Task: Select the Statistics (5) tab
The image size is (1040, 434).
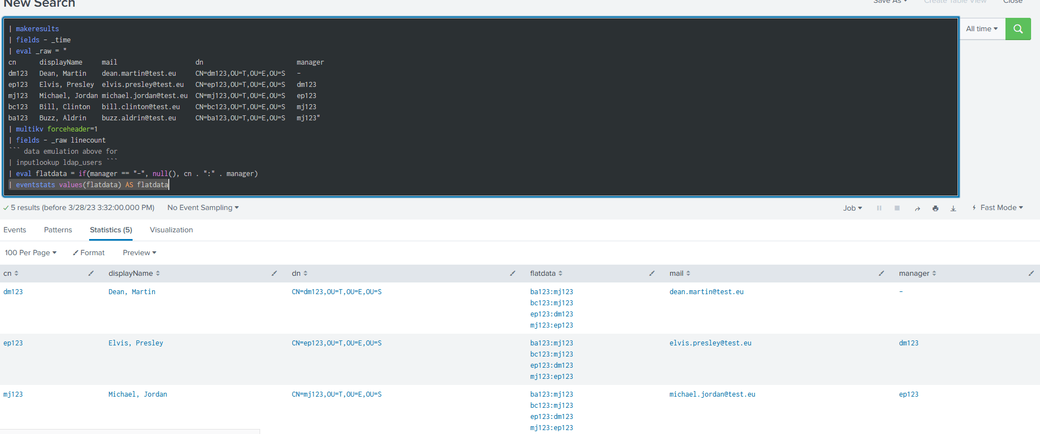Action: 111,230
